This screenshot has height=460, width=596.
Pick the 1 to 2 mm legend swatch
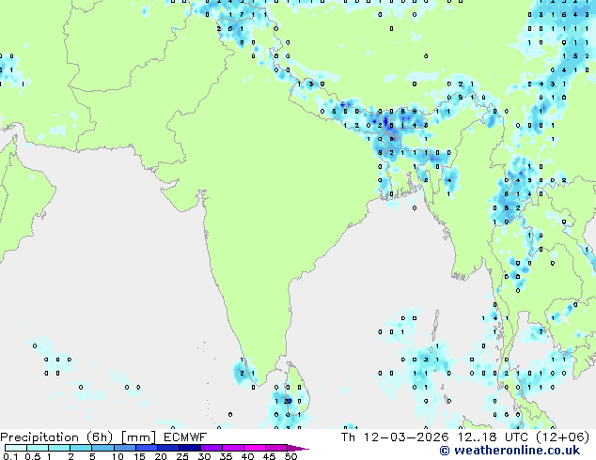[59, 448]
